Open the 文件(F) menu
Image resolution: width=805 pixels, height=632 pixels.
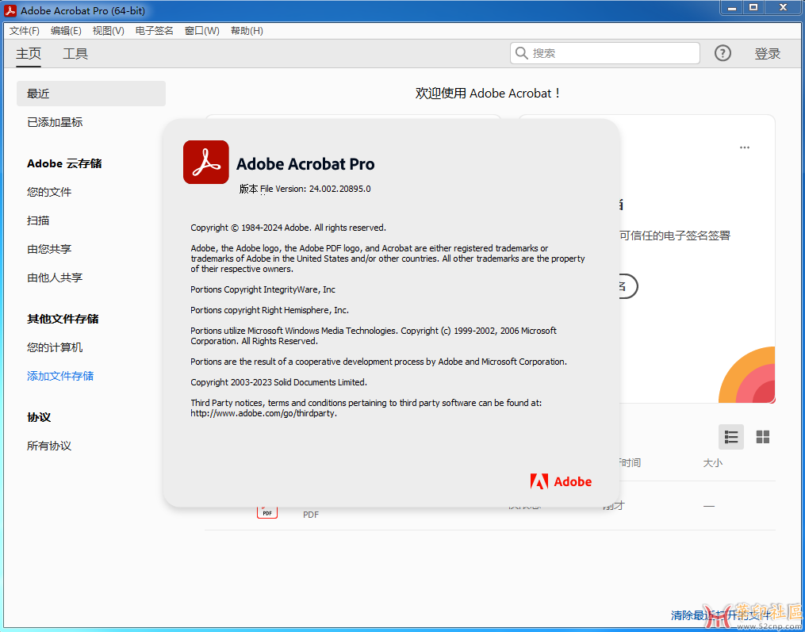tap(24, 31)
